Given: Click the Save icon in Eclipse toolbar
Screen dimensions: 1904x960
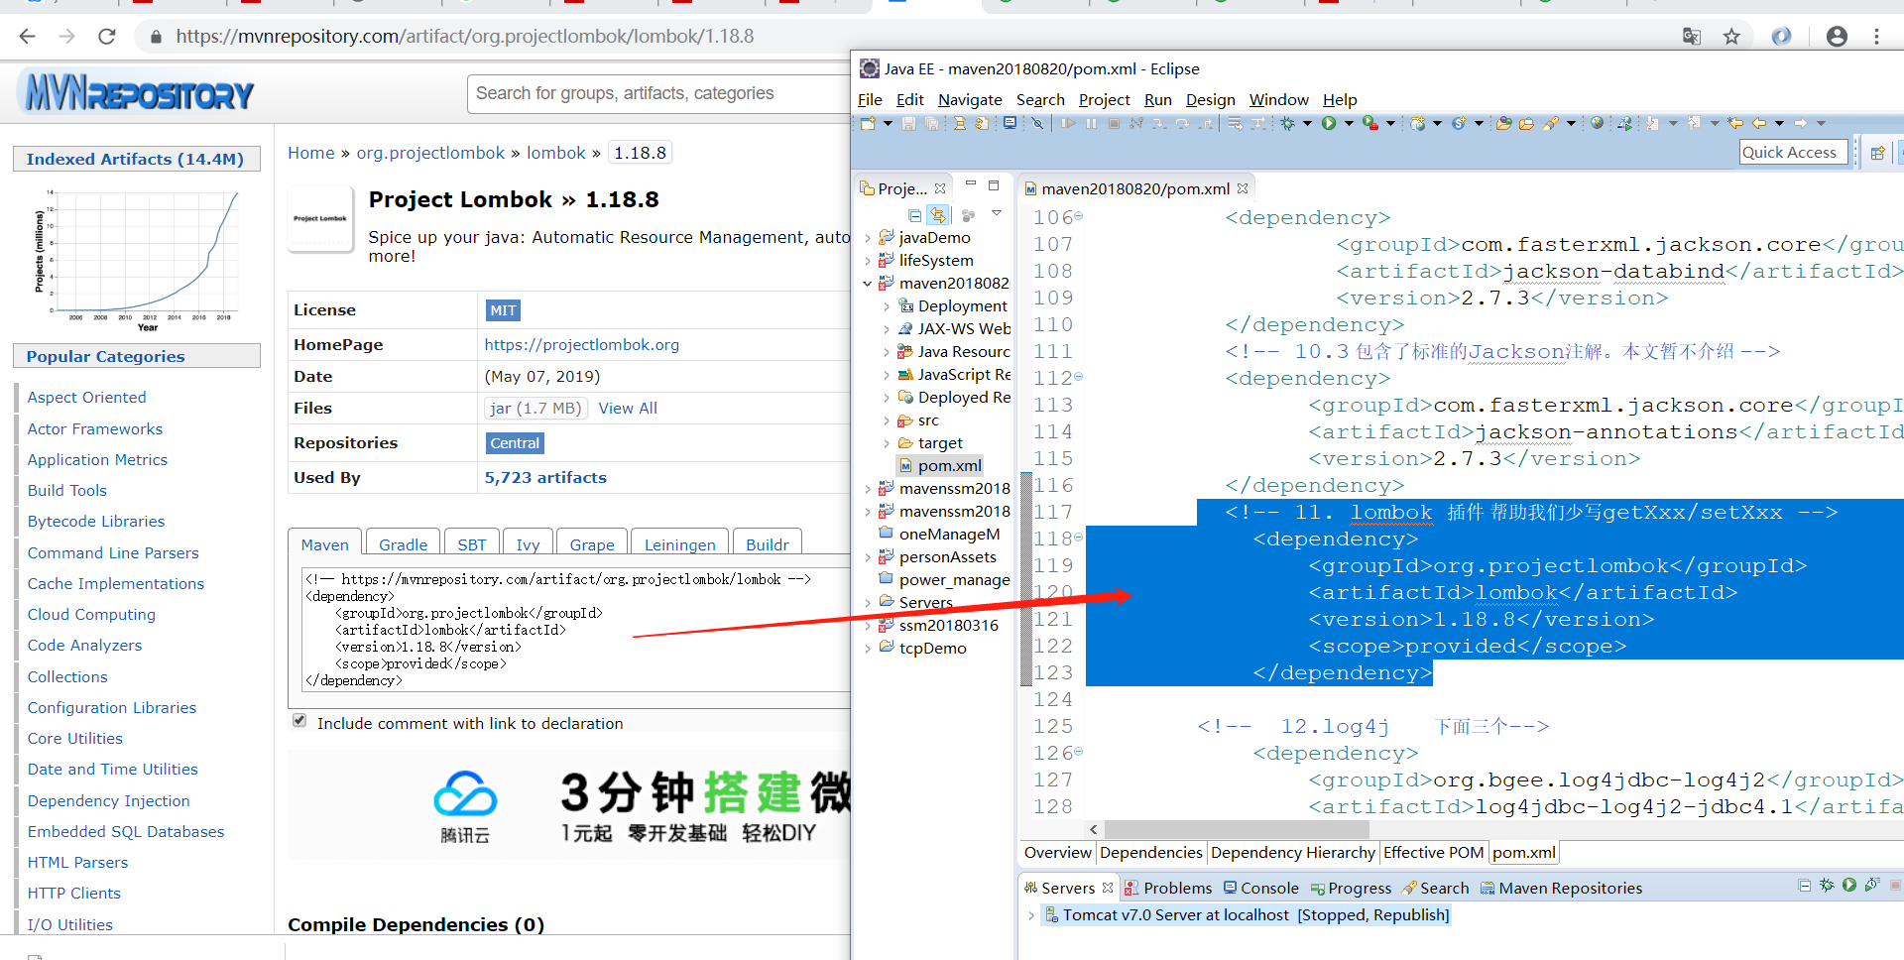Looking at the screenshot, I should coord(908,123).
